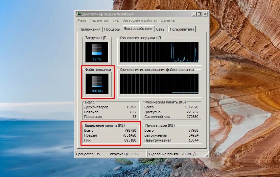The image size is (280, 177).
Task: Switch to the Сеть tab
Action: pos(160,29)
